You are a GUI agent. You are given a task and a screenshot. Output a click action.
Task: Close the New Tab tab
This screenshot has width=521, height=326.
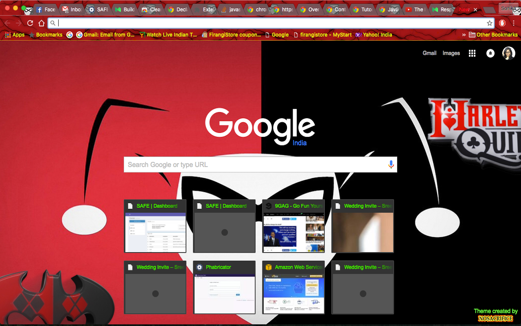475,9
